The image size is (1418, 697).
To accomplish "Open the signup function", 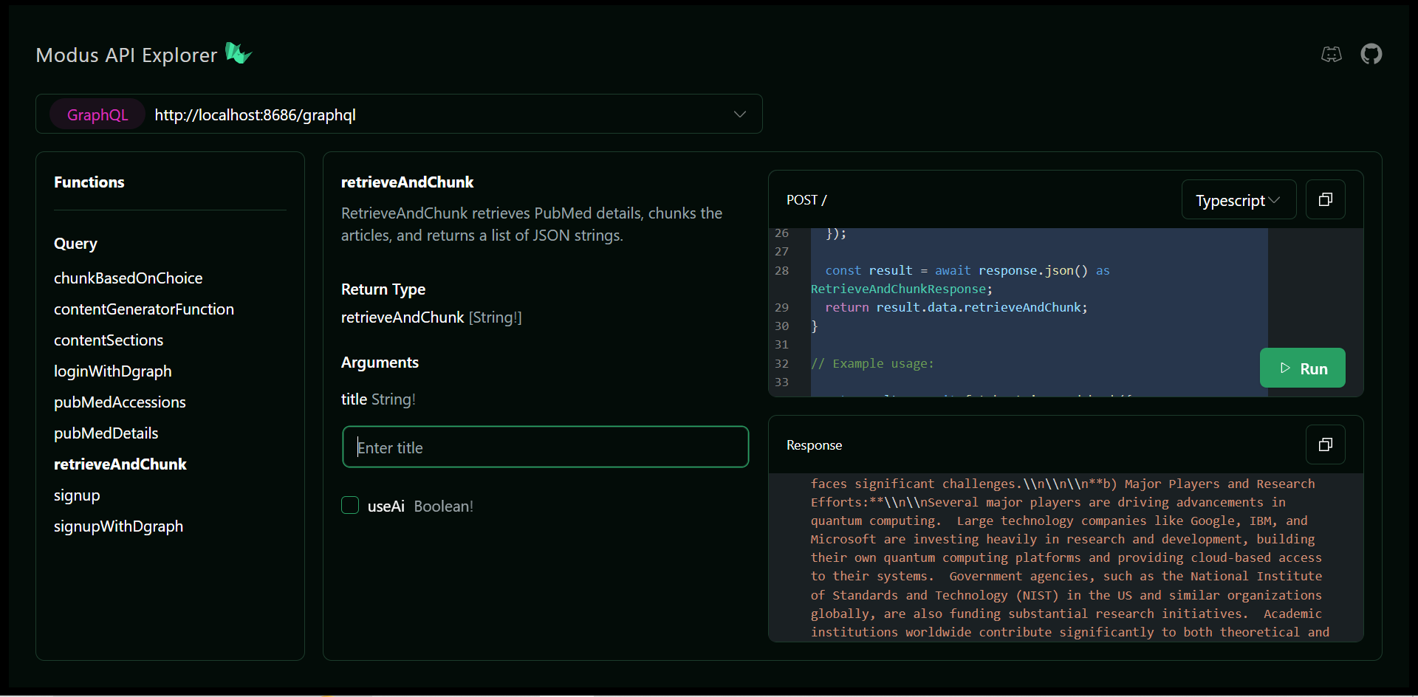I will point(77,495).
